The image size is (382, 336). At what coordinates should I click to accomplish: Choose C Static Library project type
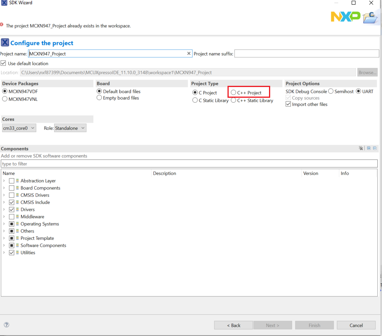pyautogui.click(x=195, y=100)
